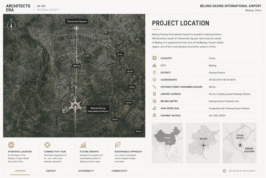Click the coordinates value 39°26'24"N in table
The image size is (266, 178).
tap(222, 80)
